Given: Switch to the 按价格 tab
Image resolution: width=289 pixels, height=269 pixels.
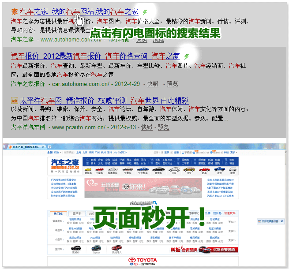Looking at the screenshot, I should coord(217,213).
